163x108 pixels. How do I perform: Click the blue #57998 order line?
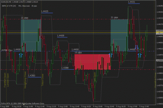[x=78, y=51]
